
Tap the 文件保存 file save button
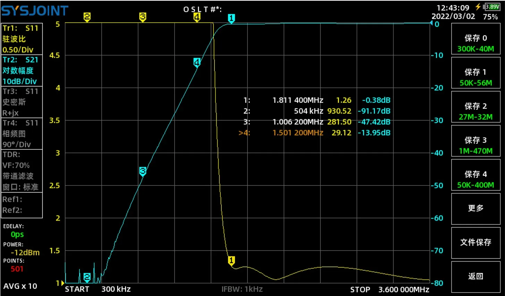point(475,242)
